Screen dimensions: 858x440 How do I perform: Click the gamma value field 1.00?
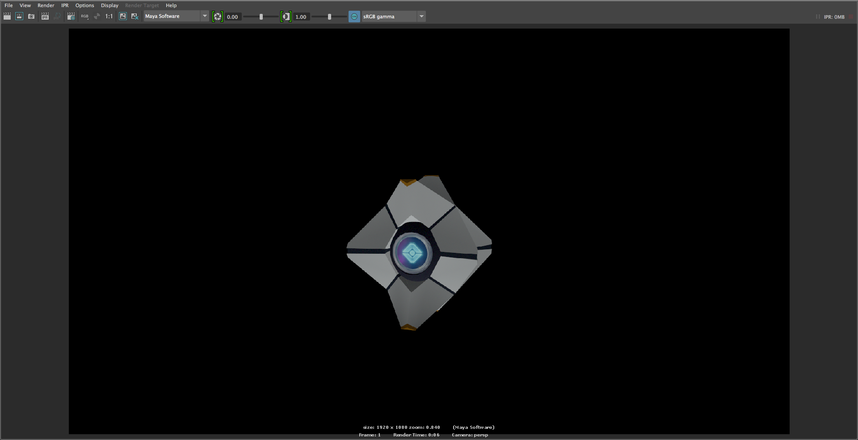[301, 17]
